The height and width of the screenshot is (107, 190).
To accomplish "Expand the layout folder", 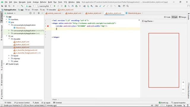I will pyautogui.click(x=9, y=56).
